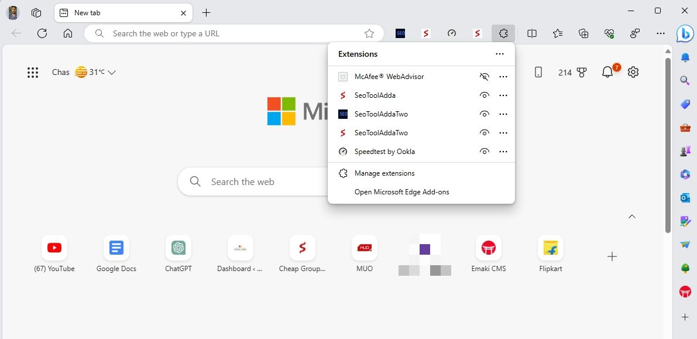Open Microsoft Edge Add-ons
Image resolution: width=697 pixels, height=339 pixels.
[x=402, y=191]
